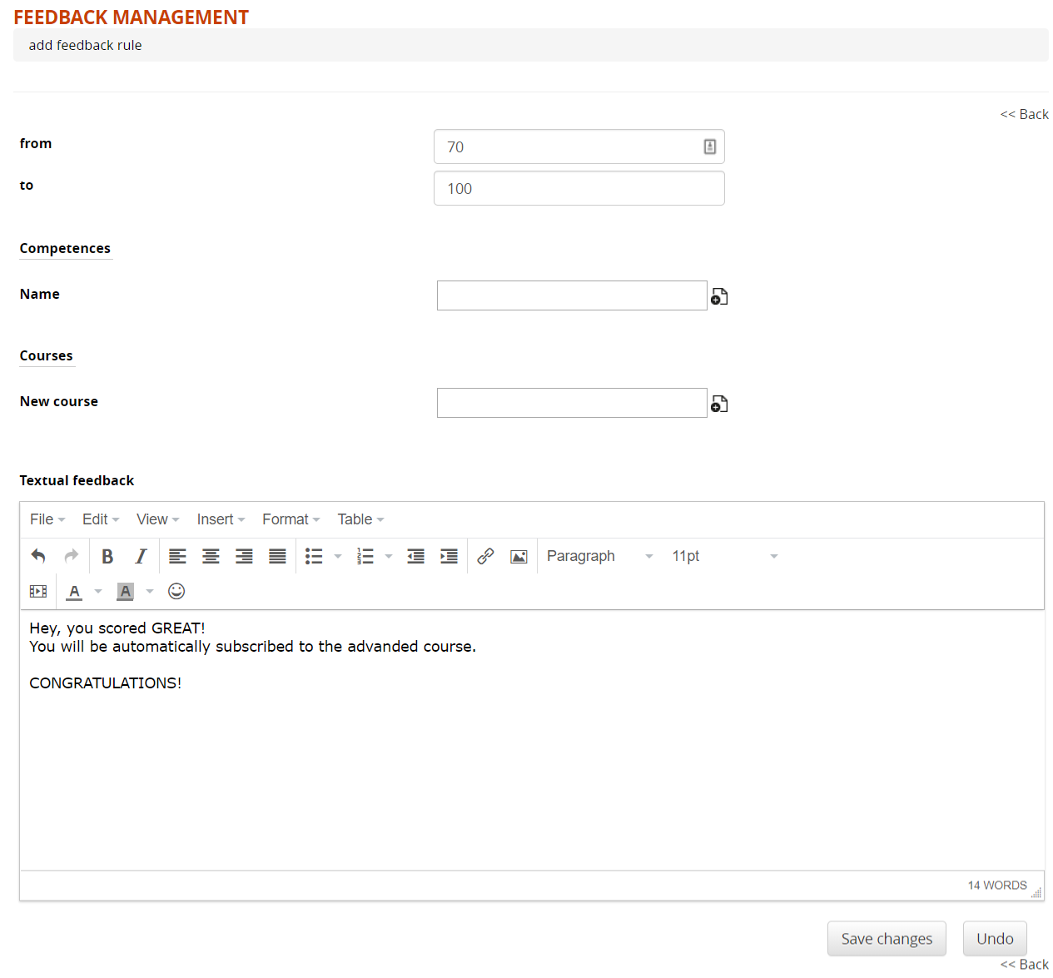Expand the numbered list style options
The width and height of the screenshot is (1053, 978).
pyautogui.click(x=388, y=556)
